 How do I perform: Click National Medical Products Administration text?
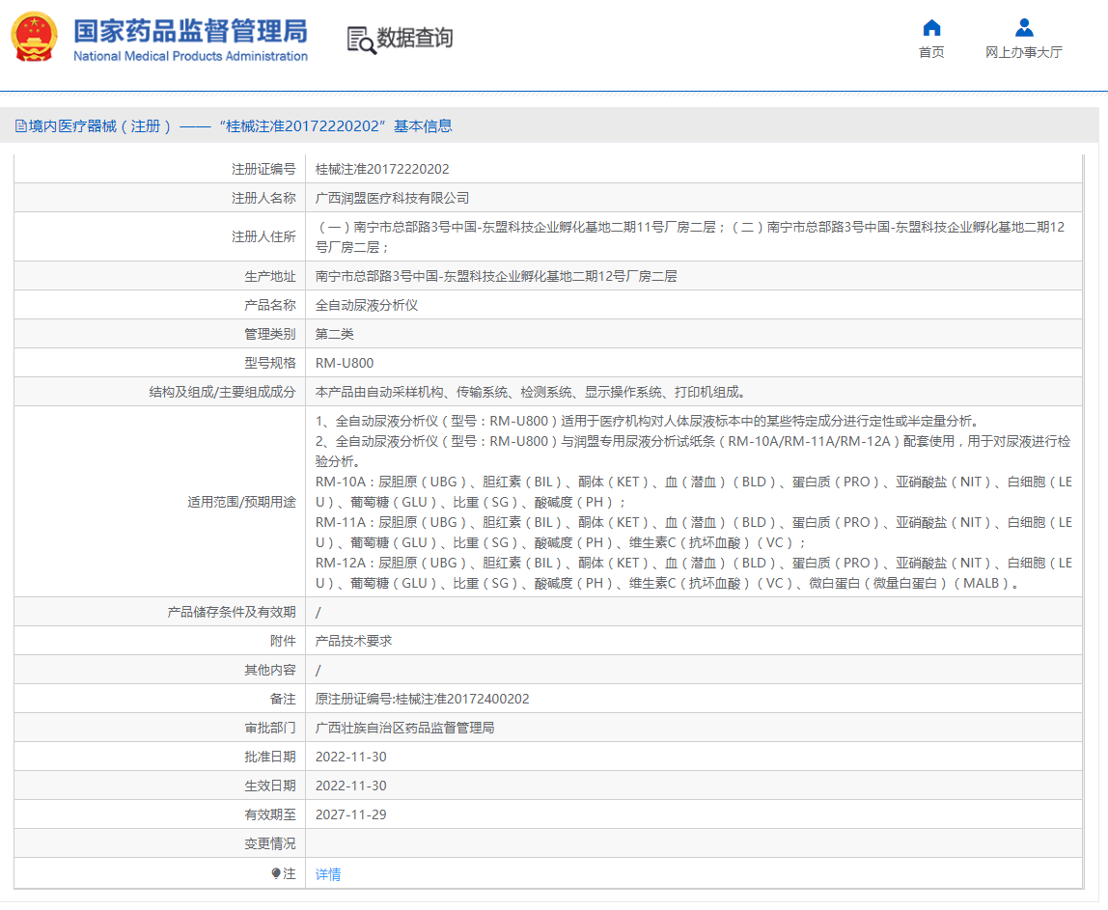[191, 57]
